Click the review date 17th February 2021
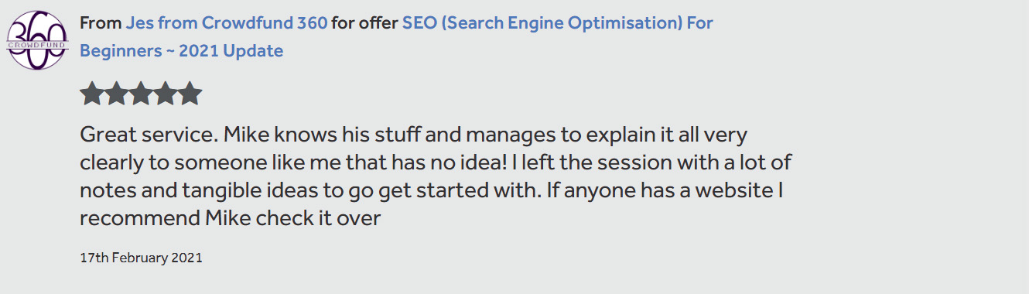 pyautogui.click(x=141, y=258)
